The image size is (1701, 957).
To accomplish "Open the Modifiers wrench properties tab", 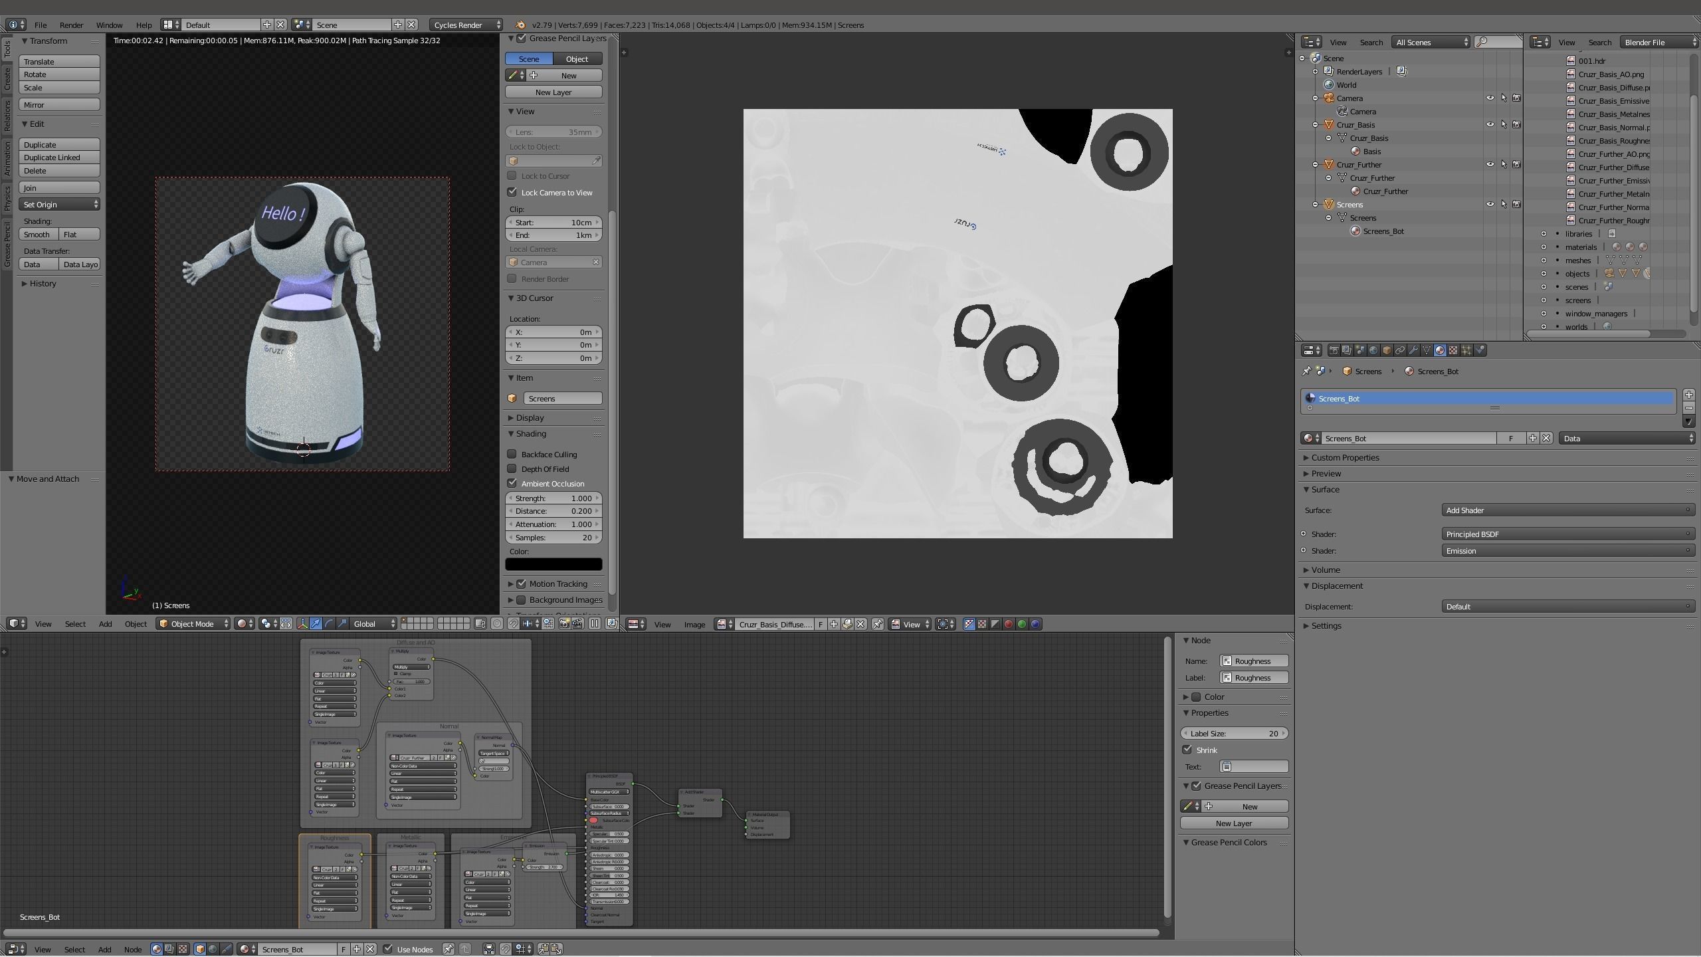I will click(1413, 350).
